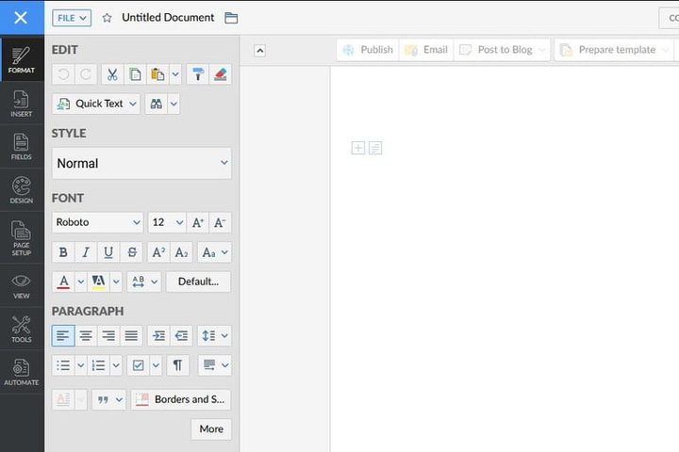679x452 pixels.
Task: Toggle Italic text formatting
Action: click(x=86, y=252)
